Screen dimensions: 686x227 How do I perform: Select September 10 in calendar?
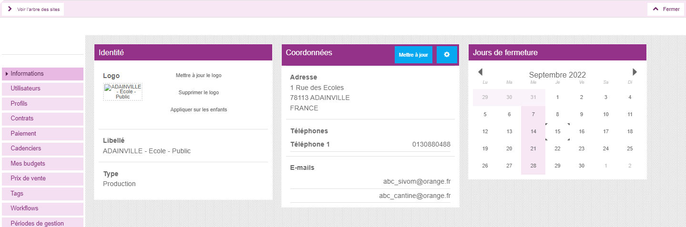(606, 114)
